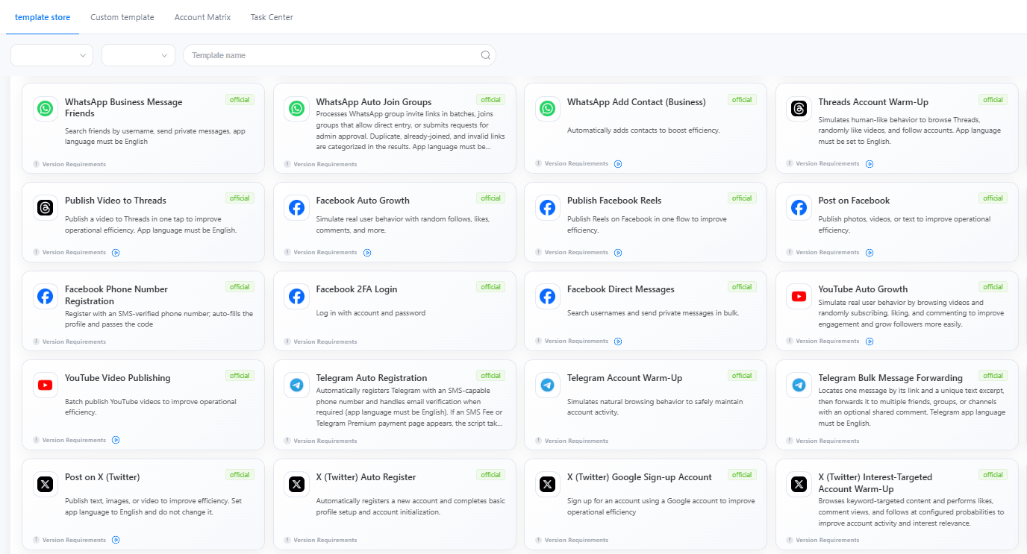Click the Telegram icon on Bulk Message Forwarding card
Screen dimensions: 1027x554
[799, 385]
